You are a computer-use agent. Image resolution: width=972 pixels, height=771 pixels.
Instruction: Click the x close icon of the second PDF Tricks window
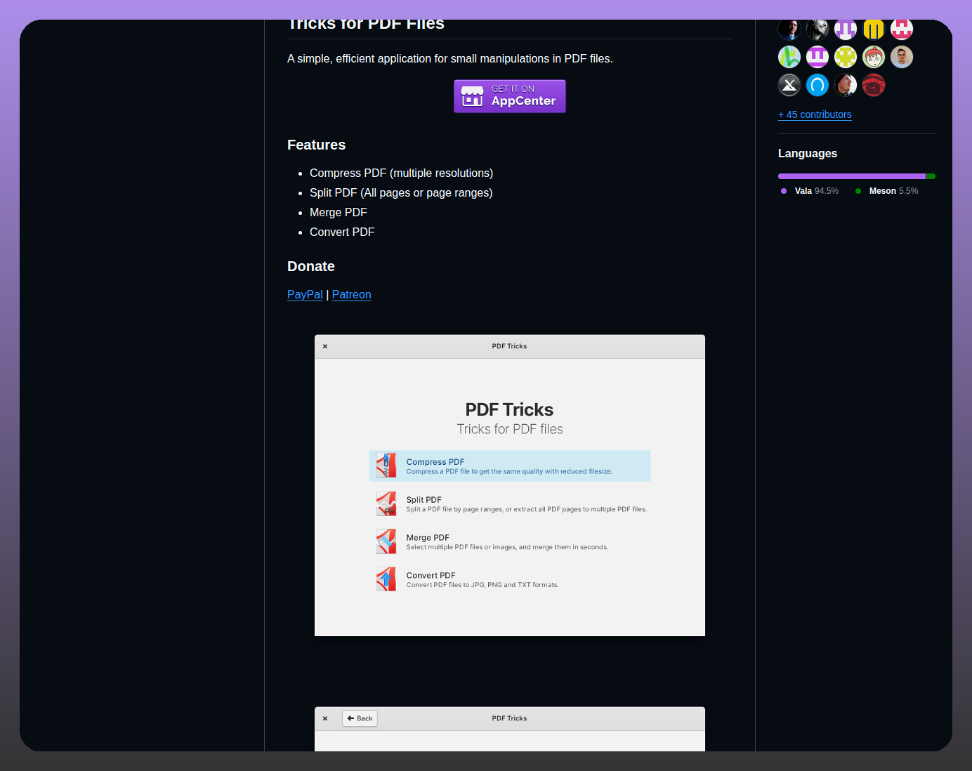point(325,718)
